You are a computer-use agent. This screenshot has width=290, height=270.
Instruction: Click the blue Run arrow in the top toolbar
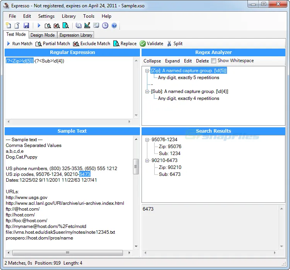point(39,25)
